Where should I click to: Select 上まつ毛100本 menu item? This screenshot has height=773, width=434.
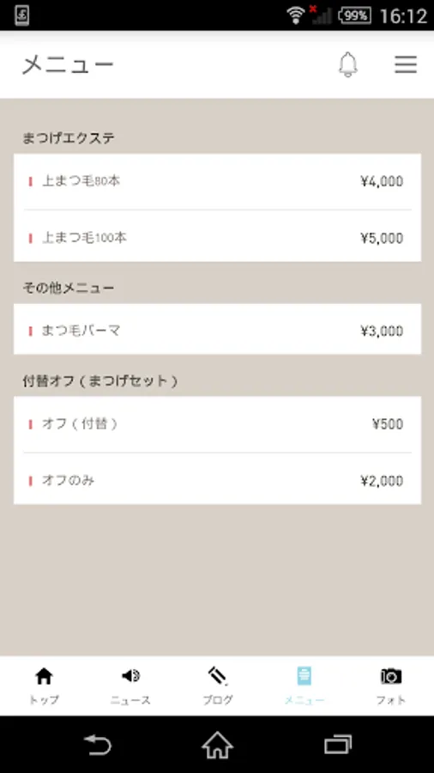217,238
